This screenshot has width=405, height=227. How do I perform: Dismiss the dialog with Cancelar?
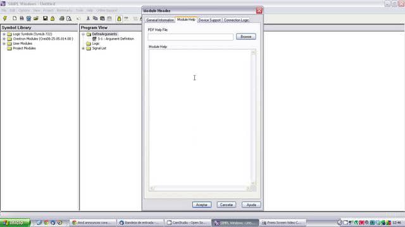(x=227, y=205)
